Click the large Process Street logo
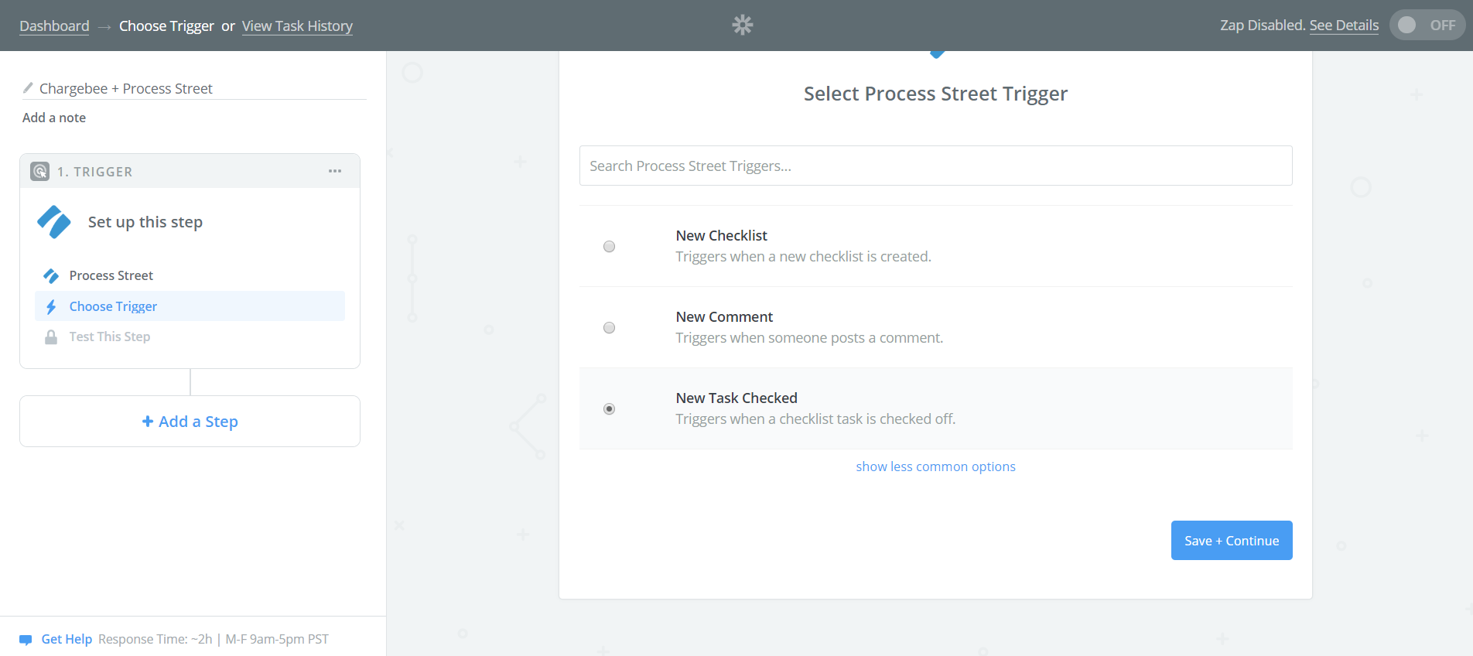 (x=54, y=222)
